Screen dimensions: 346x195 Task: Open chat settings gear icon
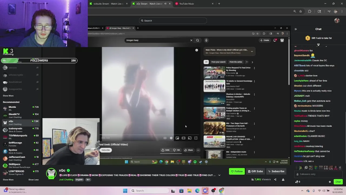[330, 182]
